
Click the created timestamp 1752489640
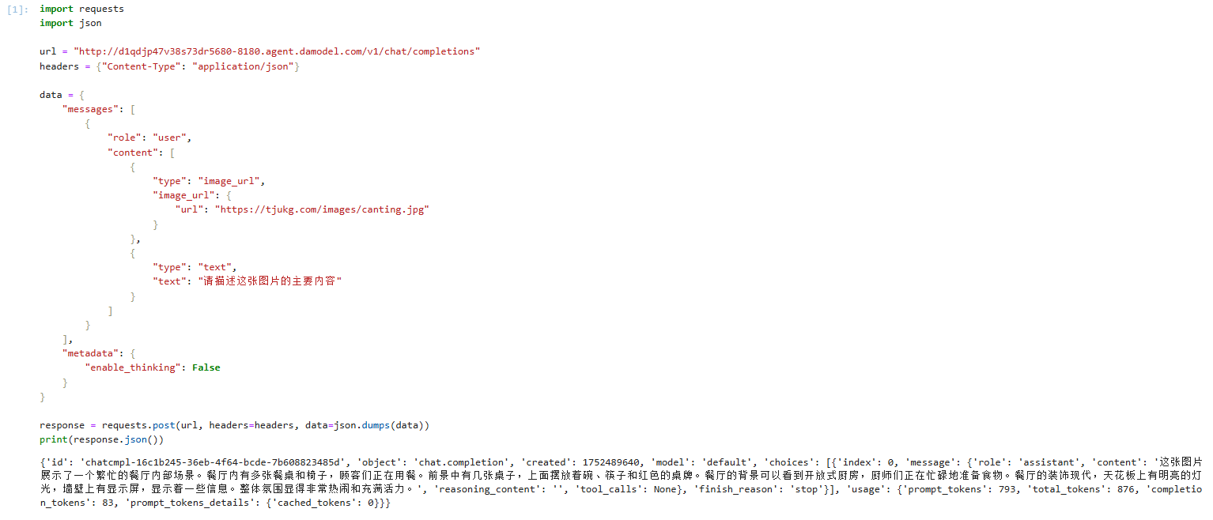(610, 462)
